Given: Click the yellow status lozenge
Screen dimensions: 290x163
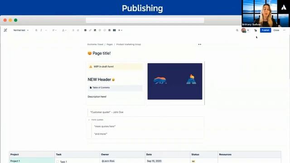Looking at the screenshot, I should point(193,161).
